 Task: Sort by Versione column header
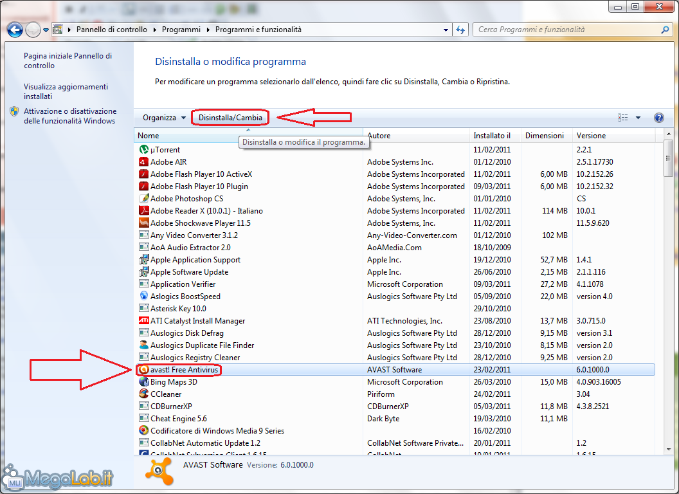click(613, 136)
